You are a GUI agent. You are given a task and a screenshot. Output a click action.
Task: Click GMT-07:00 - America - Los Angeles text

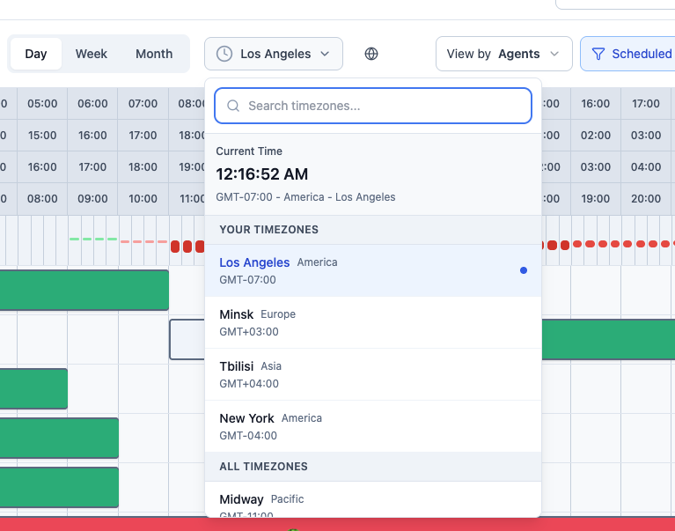click(305, 196)
